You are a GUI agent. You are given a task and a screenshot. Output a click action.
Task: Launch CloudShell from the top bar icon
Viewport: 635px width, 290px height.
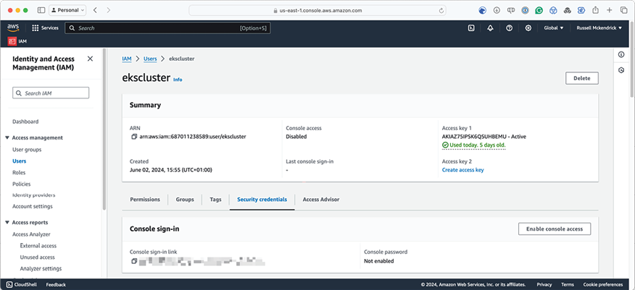471,28
